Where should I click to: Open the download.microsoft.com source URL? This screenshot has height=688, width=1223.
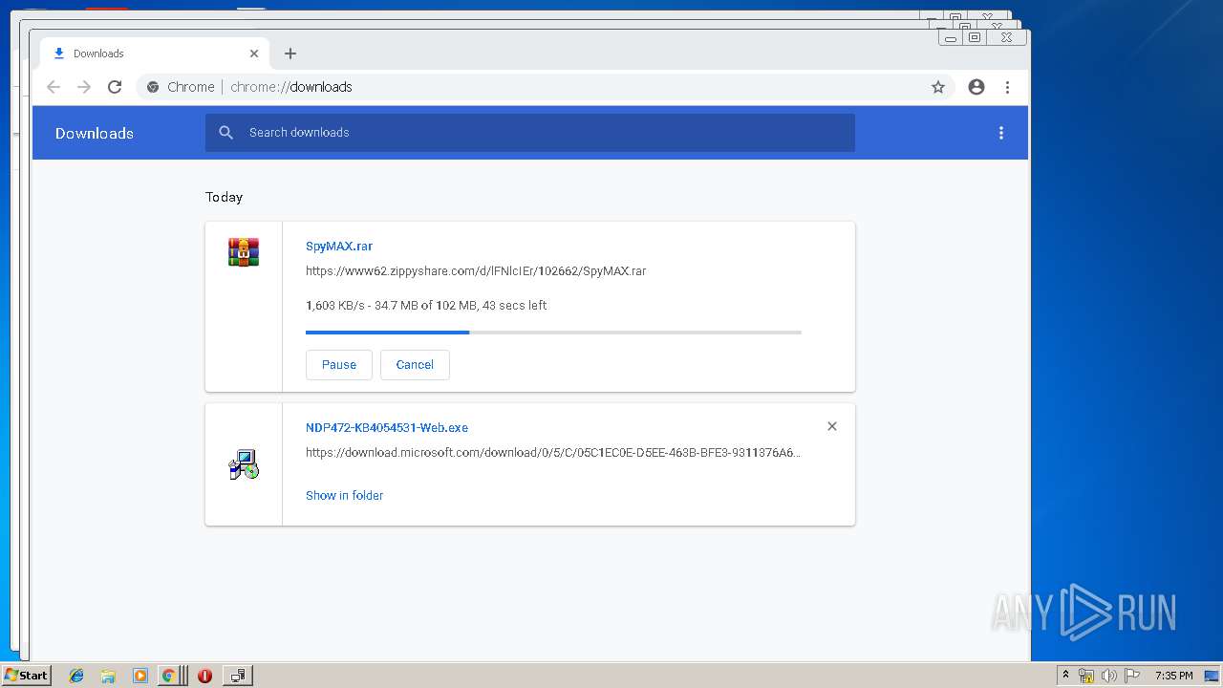[x=553, y=453]
